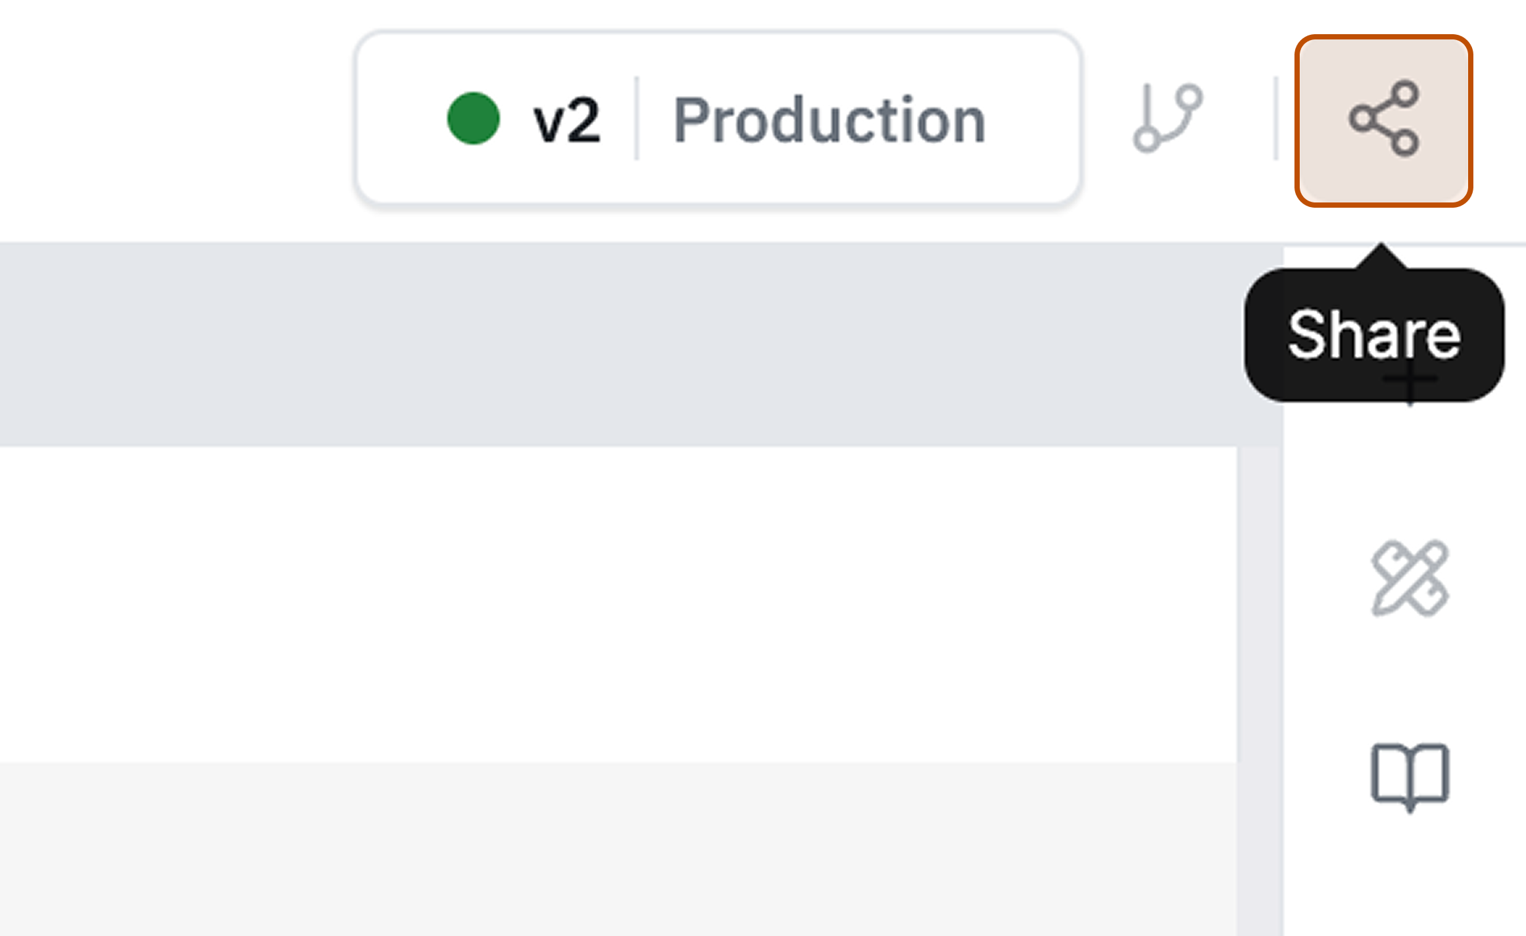Viewport: 1526px width, 936px height.
Task: Click the divider between v2 and Production
Action: (636, 118)
